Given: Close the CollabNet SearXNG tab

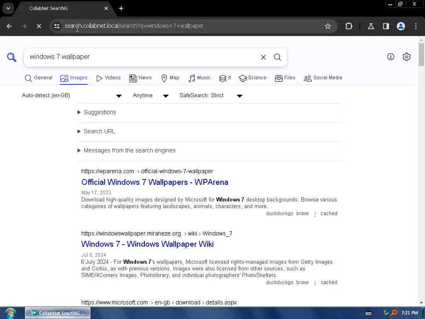Looking at the screenshot, I should tap(106, 8).
